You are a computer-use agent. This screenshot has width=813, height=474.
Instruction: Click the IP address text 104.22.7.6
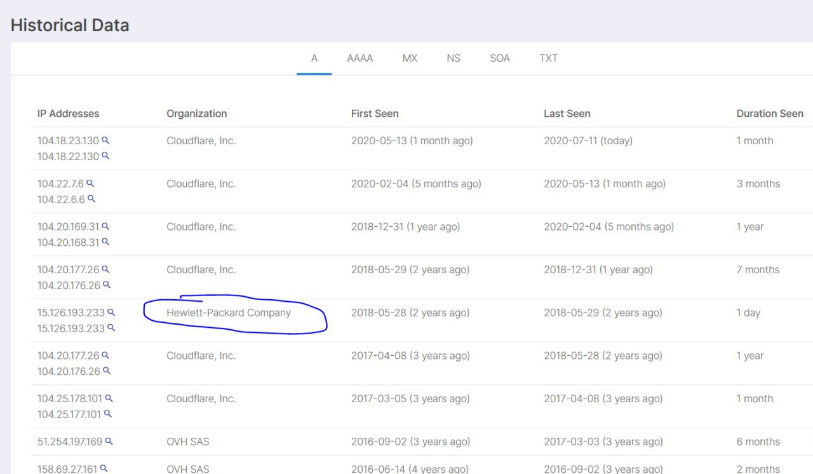[60, 184]
